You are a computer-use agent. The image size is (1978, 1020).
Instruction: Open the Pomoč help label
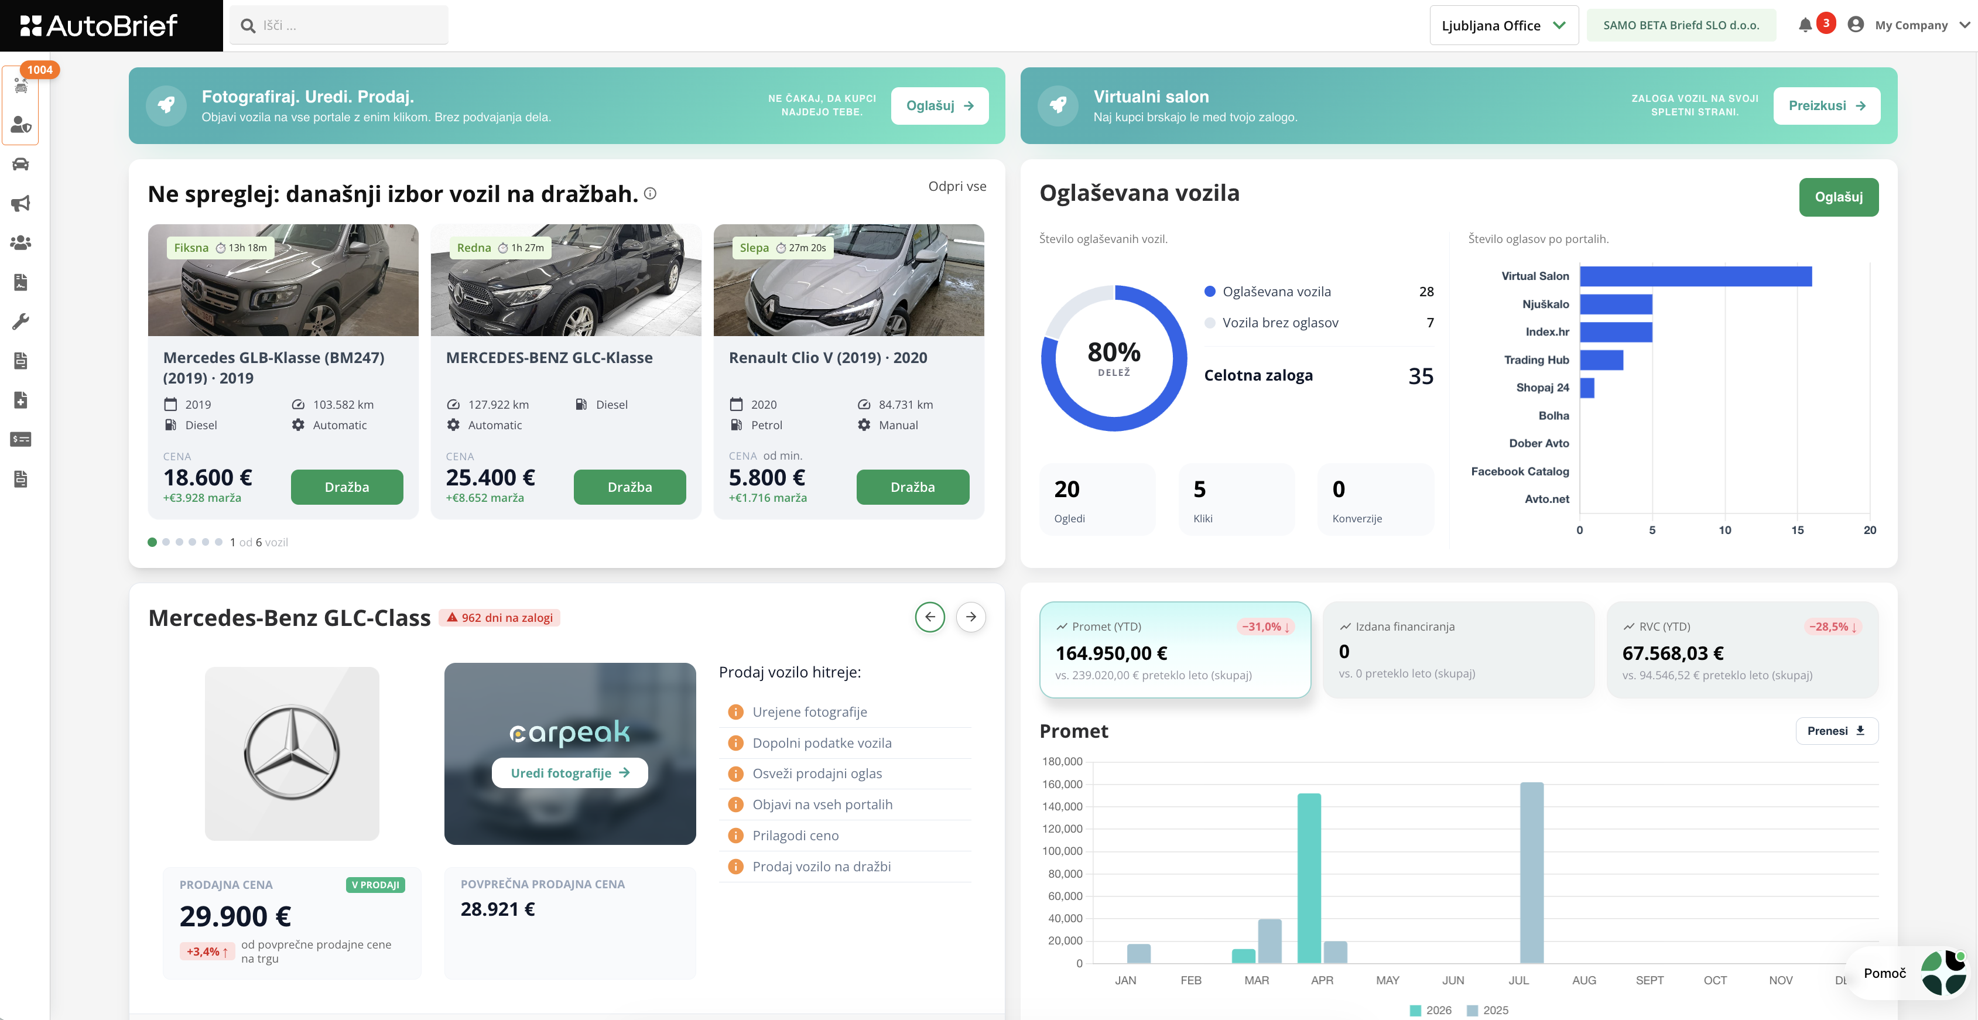pyautogui.click(x=1885, y=973)
